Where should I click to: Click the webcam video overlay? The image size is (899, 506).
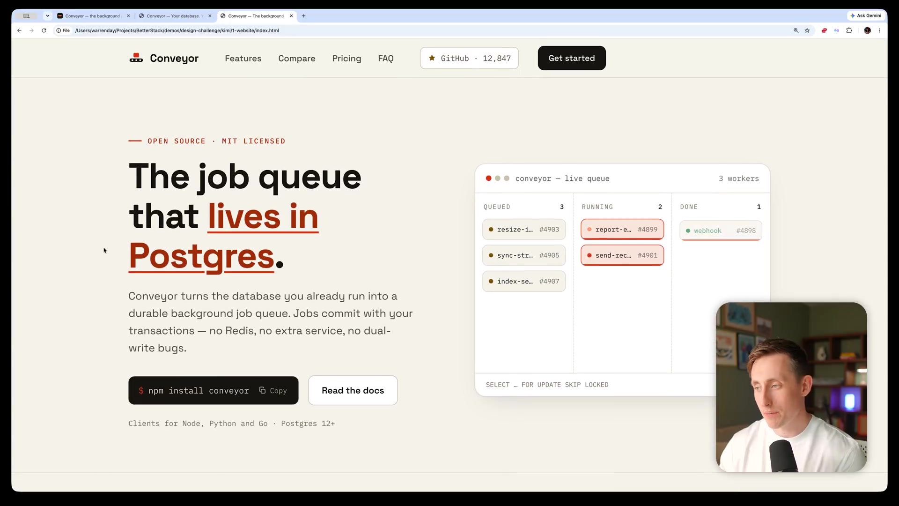tap(791, 387)
